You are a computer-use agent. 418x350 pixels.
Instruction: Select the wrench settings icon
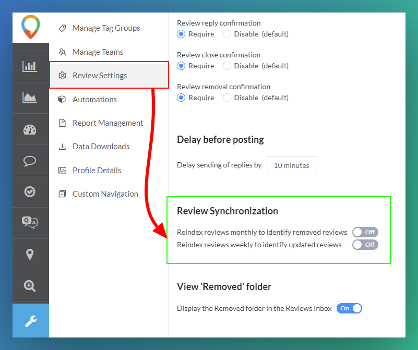(31, 321)
